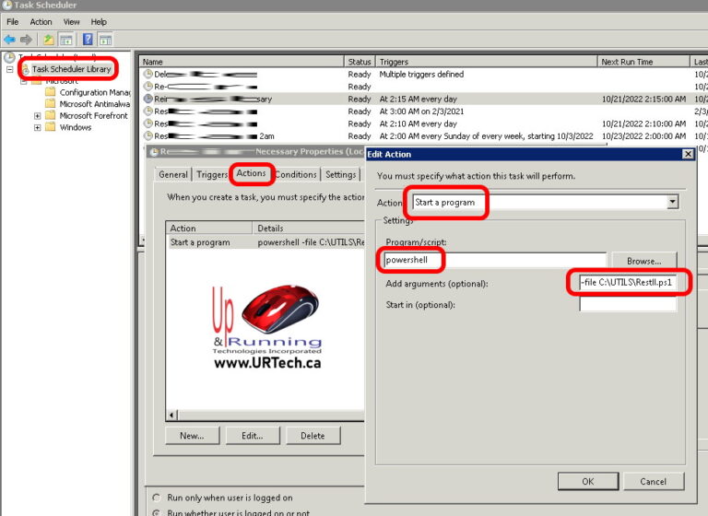Select the Microsoft Antimalware folder
Viewport: 708px width, 516px height.
point(94,104)
